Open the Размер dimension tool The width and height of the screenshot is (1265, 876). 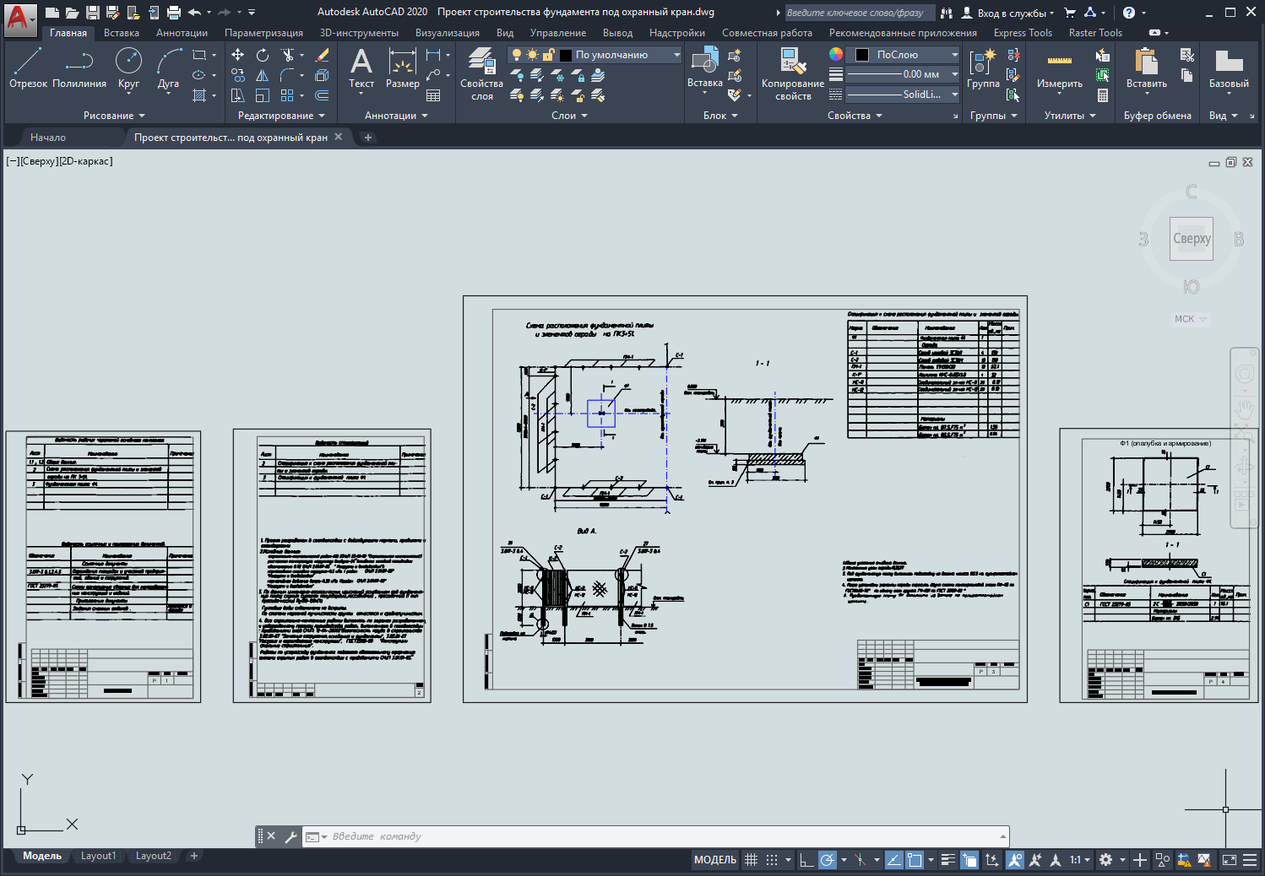click(x=403, y=68)
